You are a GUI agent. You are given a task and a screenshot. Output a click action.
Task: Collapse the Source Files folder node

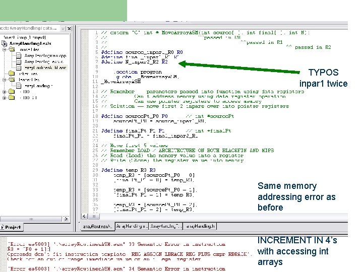(x=4, y=49)
